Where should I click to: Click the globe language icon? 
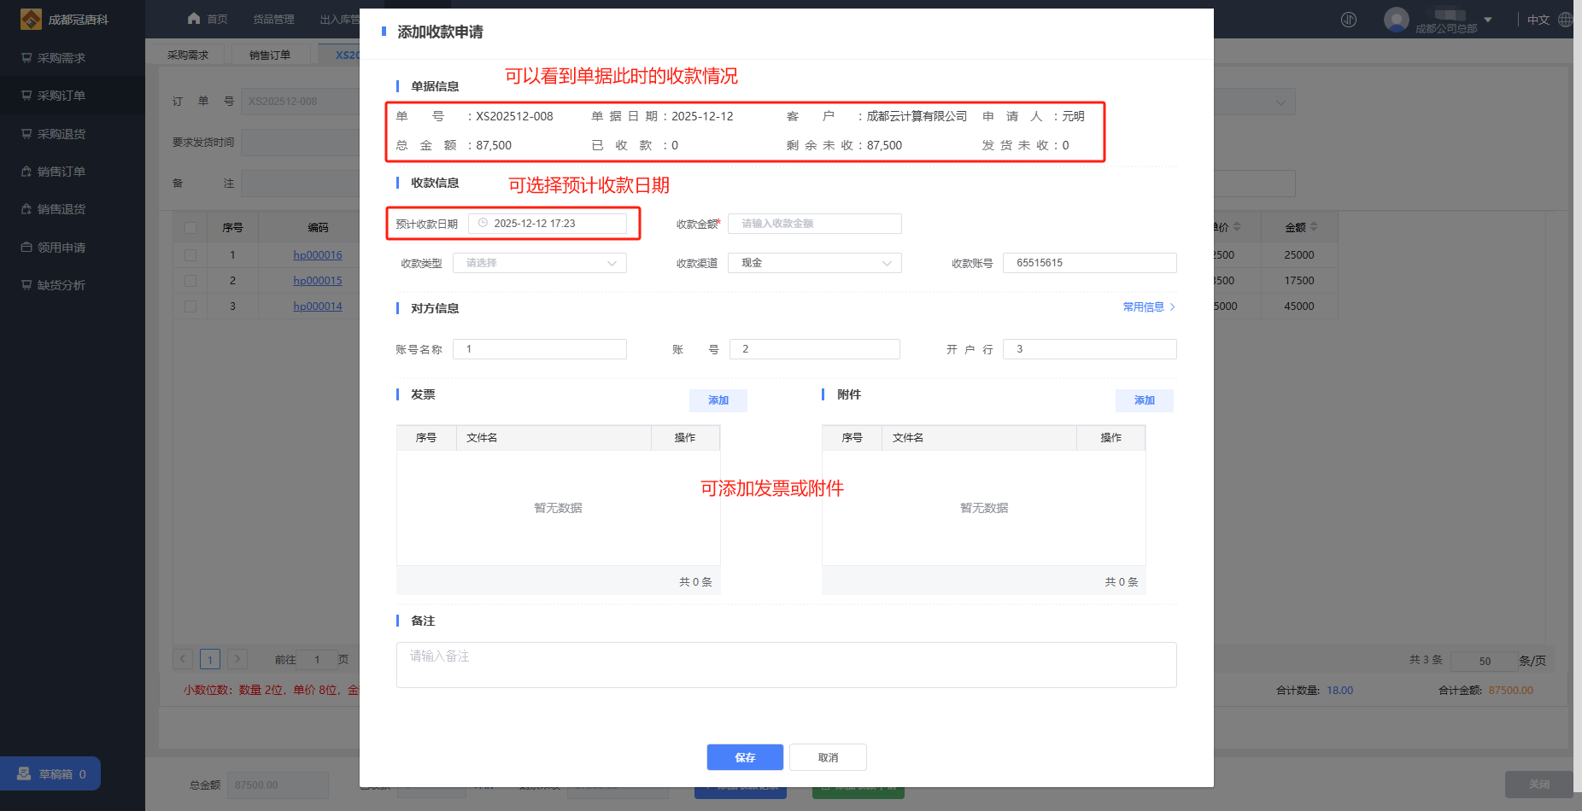coord(1565,20)
